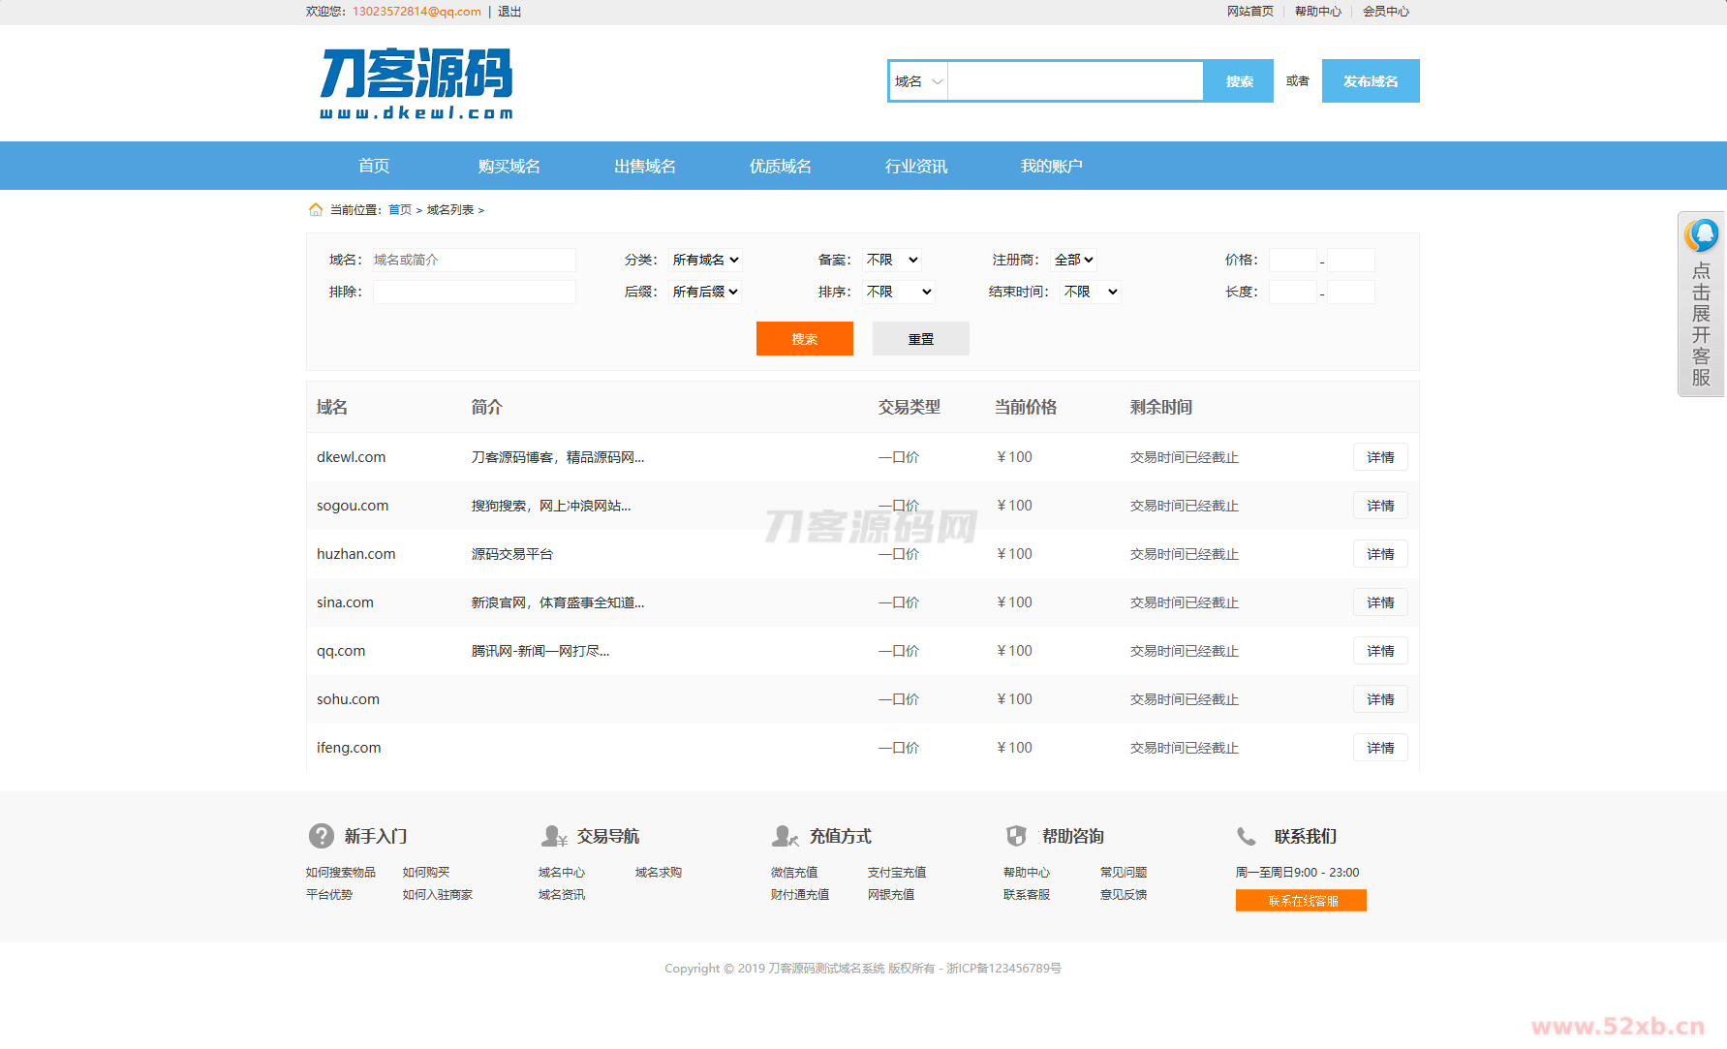The width and height of the screenshot is (1727, 1049).
Task: Click the phone icon beside 联系我们
Action: pos(1247,836)
